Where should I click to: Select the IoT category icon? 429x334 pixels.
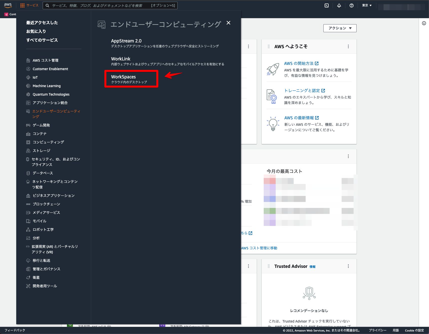pyautogui.click(x=28, y=77)
